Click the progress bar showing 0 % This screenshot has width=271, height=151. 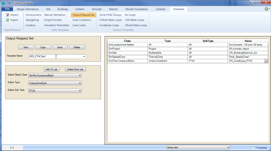[12, 148]
